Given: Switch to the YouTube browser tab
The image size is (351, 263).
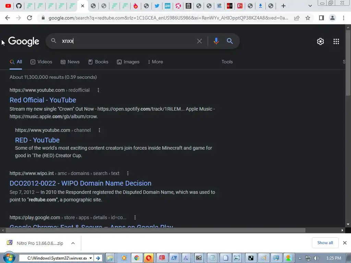Looking at the screenshot, I should click(8, 6).
